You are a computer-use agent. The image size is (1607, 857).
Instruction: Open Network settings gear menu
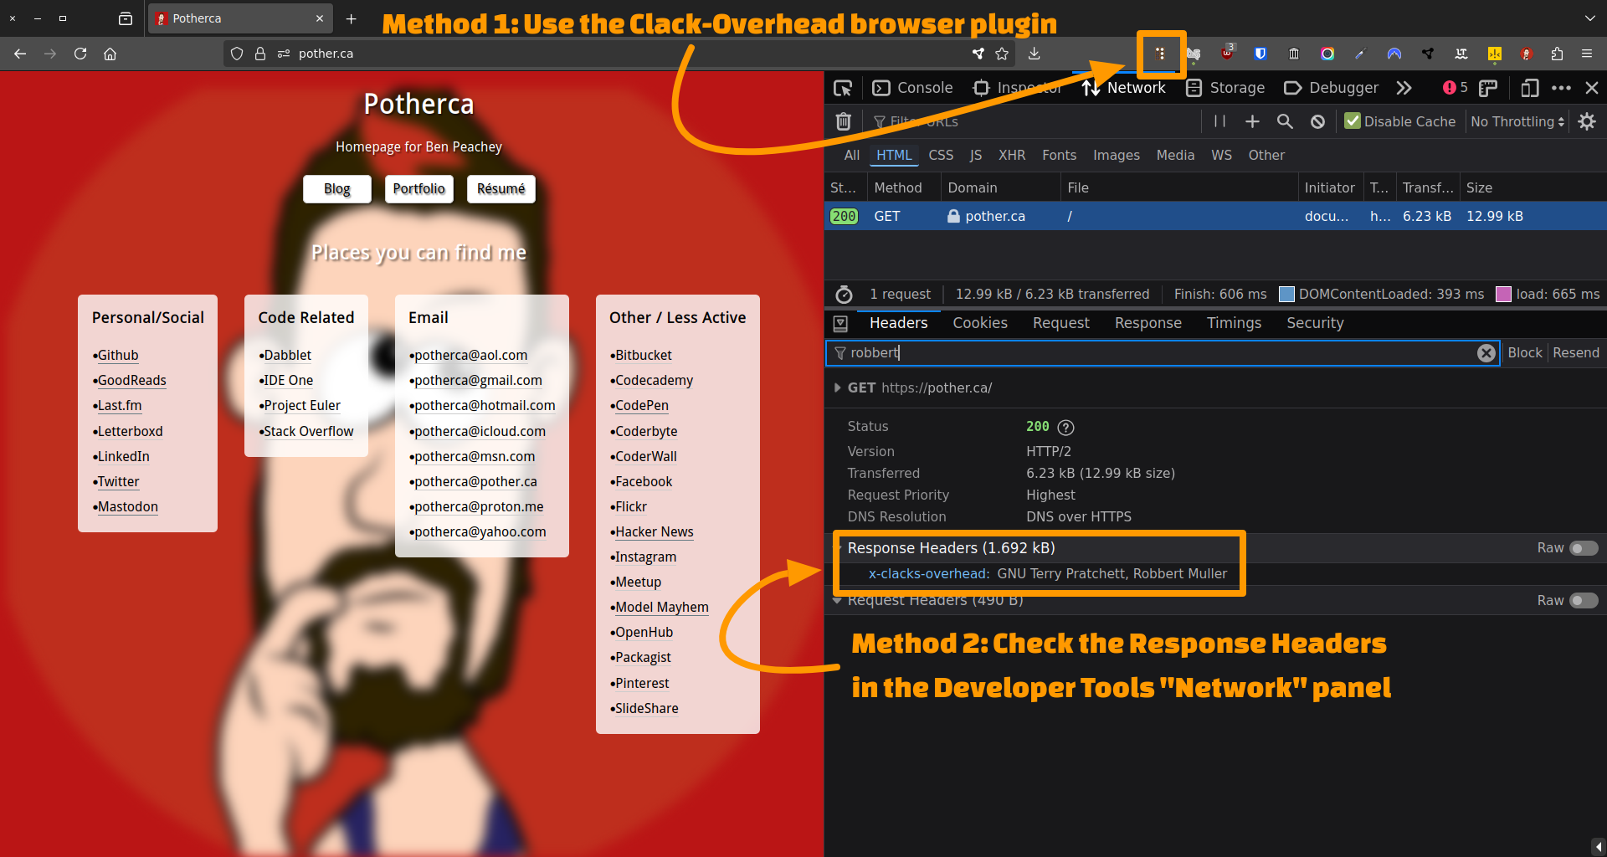[x=1587, y=121]
